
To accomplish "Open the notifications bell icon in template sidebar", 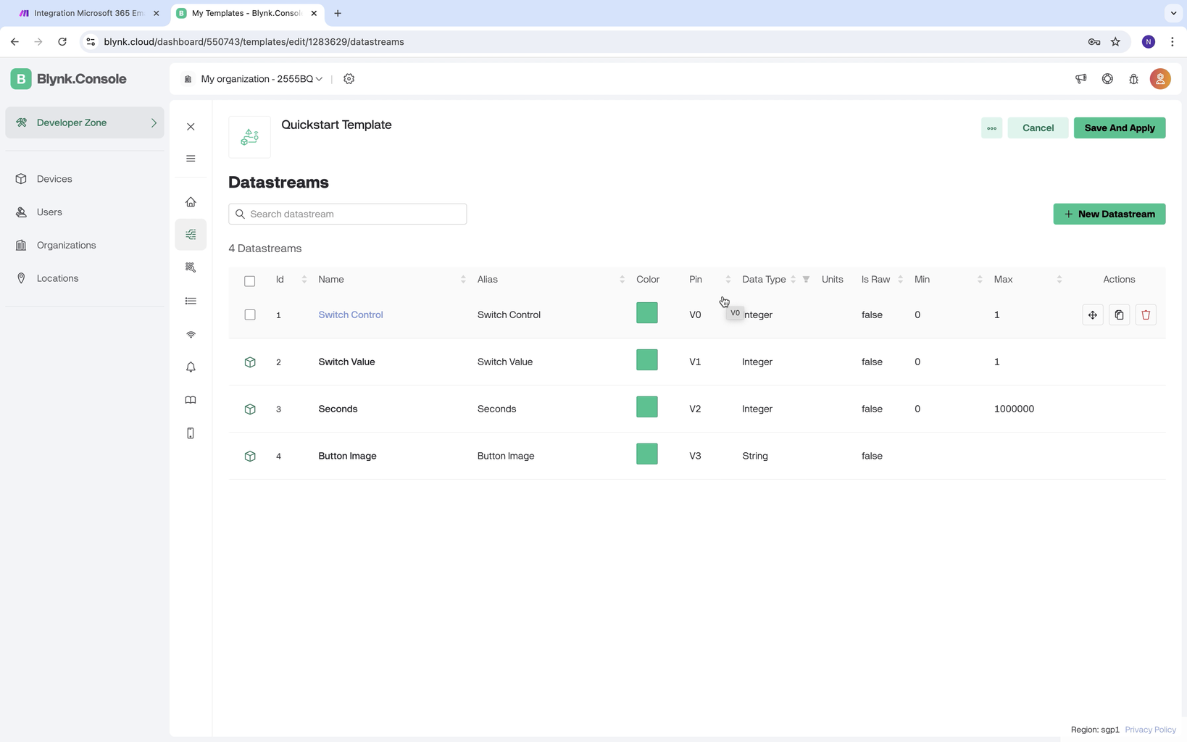I will (x=191, y=367).
